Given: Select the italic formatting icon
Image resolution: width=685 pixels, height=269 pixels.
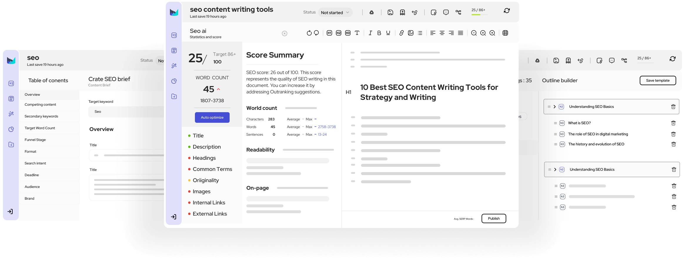Looking at the screenshot, I should click(x=370, y=33).
